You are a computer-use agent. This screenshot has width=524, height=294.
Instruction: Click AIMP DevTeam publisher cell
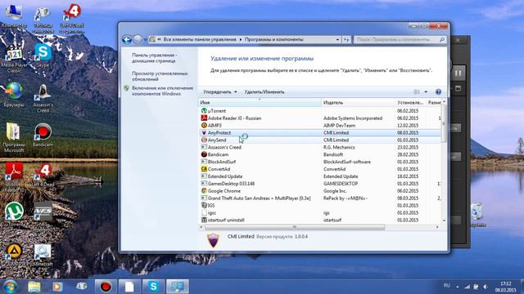pyautogui.click(x=339, y=125)
